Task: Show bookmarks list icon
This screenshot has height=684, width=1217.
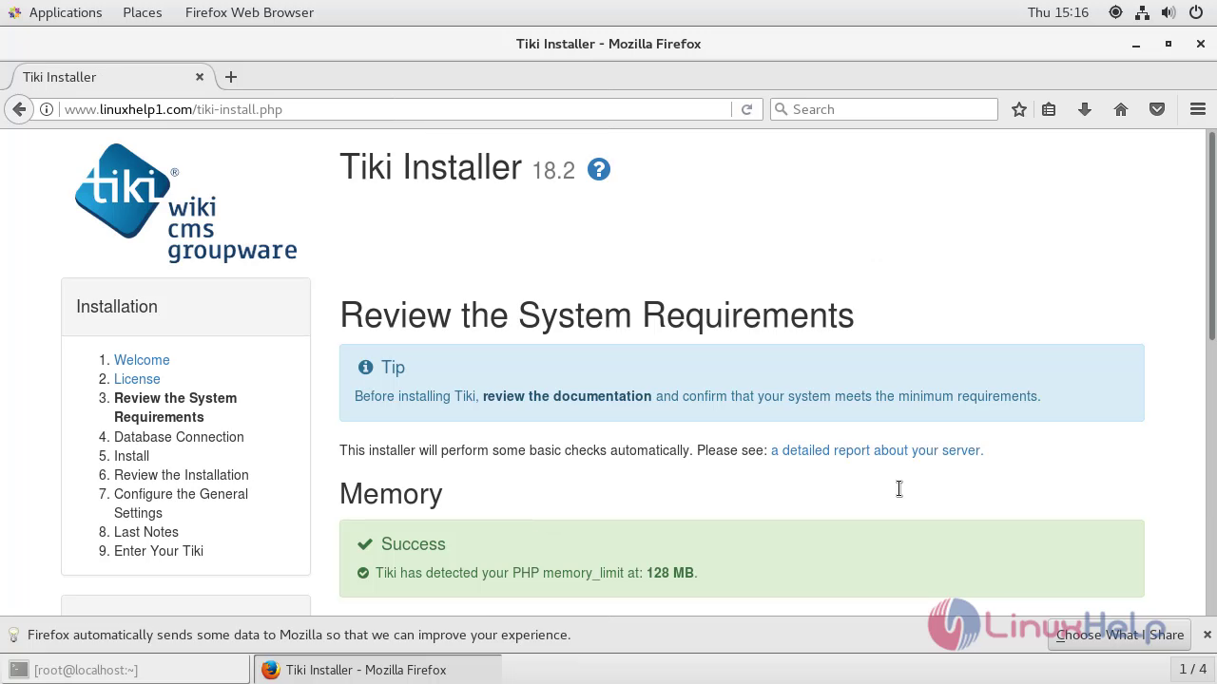Action: [1049, 109]
